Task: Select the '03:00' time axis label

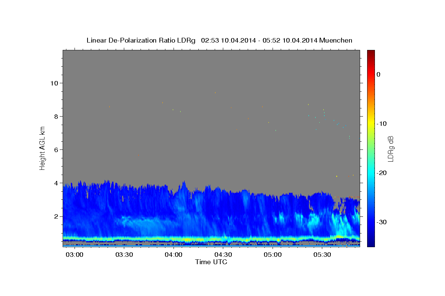Action: click(74, 255)
